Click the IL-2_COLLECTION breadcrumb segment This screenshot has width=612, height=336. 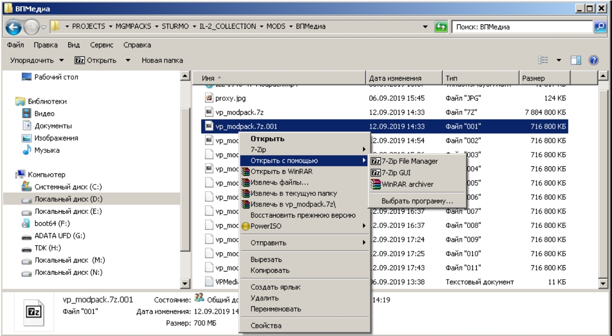point(227,27)
